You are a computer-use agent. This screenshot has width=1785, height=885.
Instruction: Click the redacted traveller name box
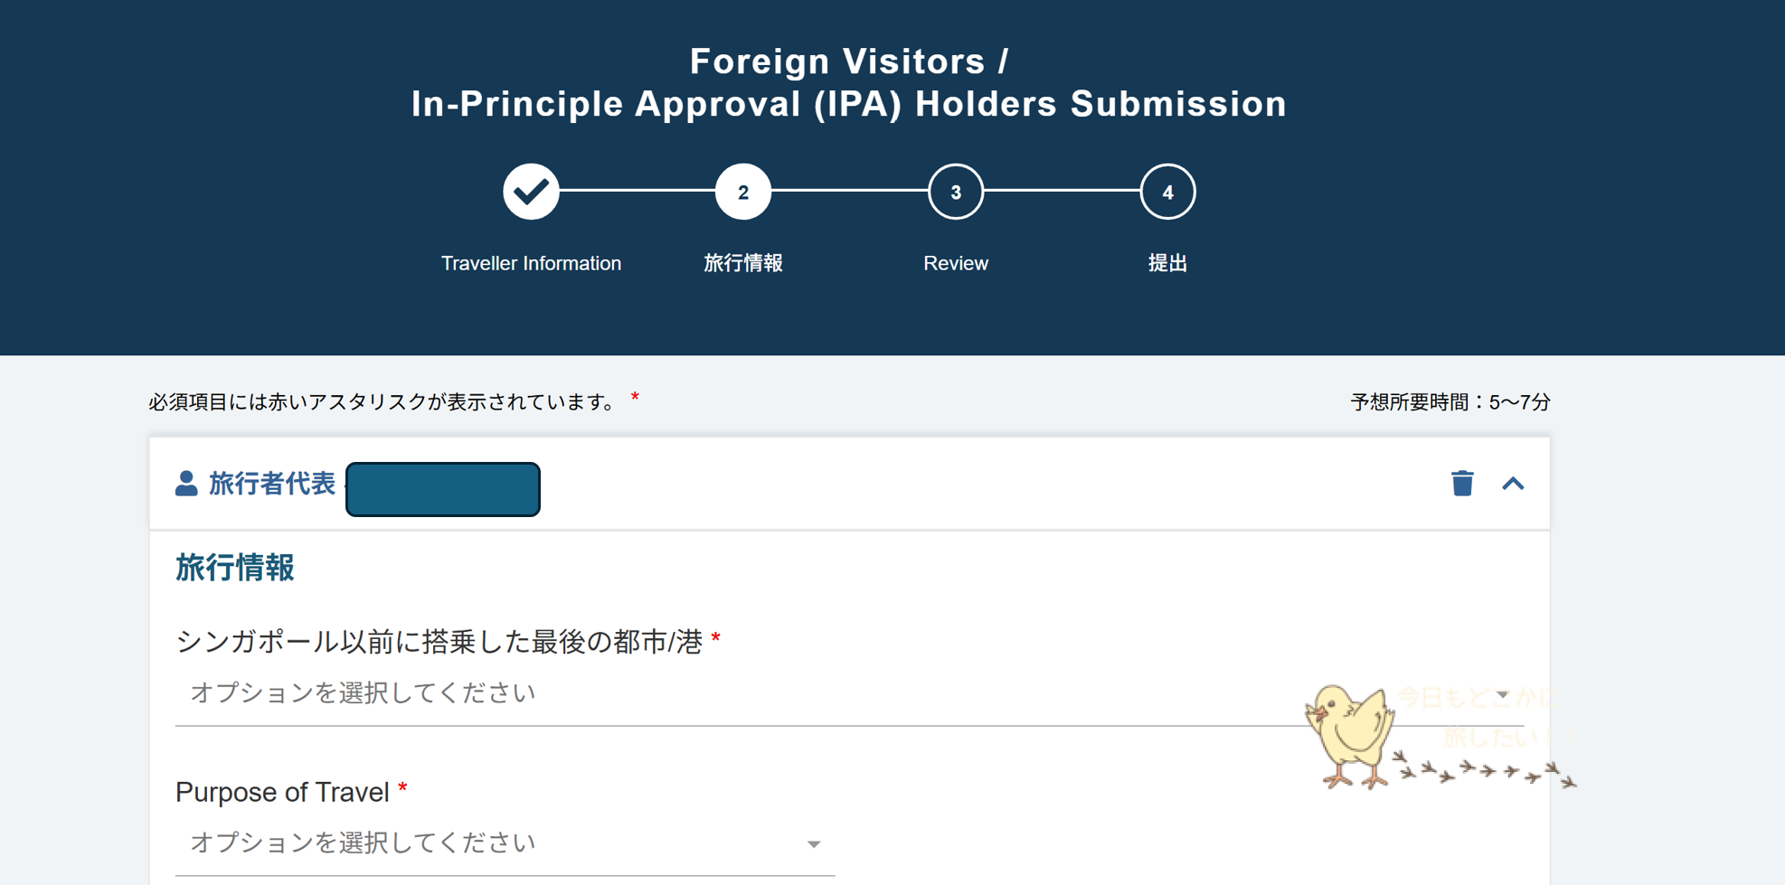point(443,489)
